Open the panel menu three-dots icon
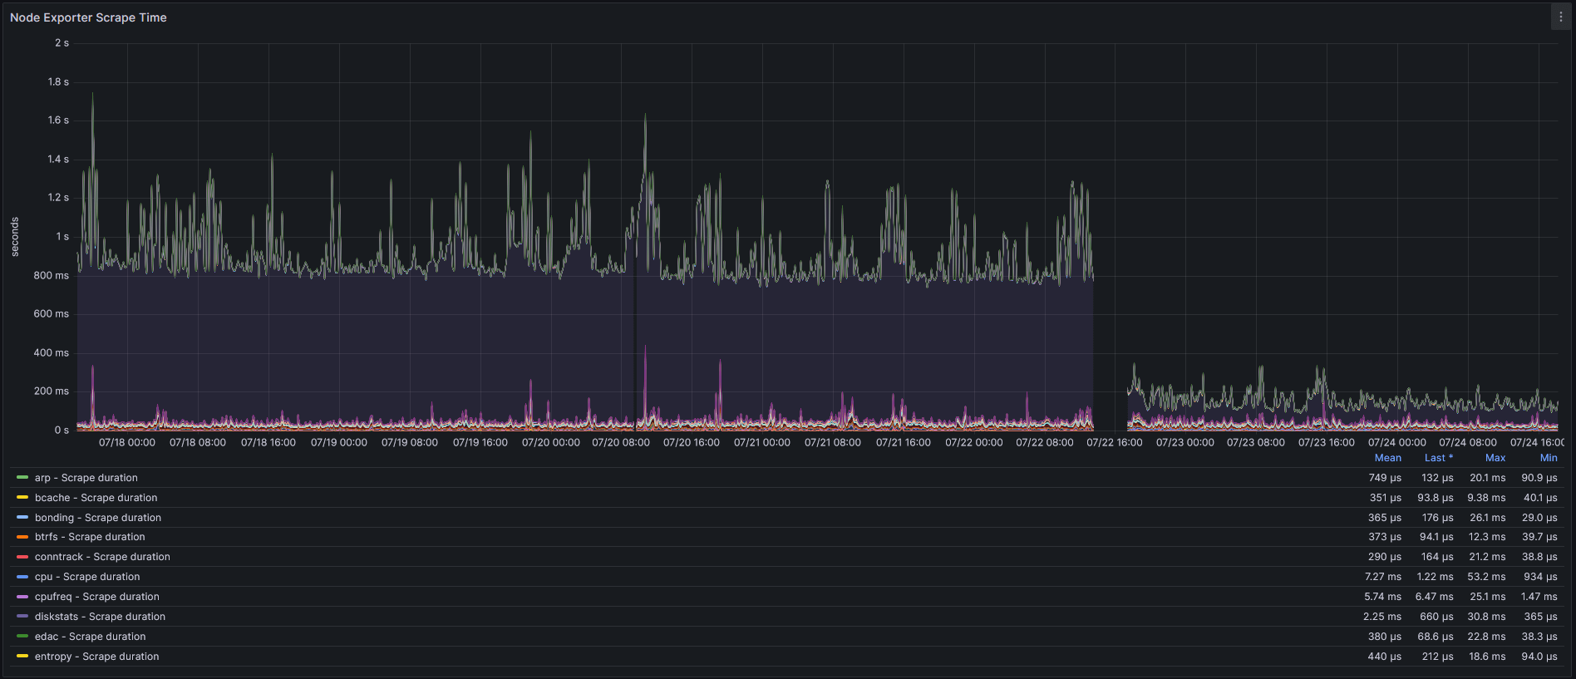The width and height of the screenshot is (1576, 679). pyautogui.click(x=1560, y=17)
